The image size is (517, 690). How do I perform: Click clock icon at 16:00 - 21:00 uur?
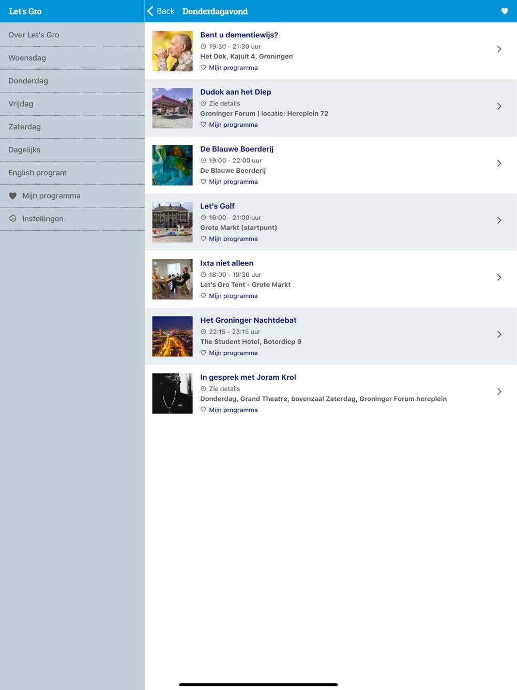(203, 218)
